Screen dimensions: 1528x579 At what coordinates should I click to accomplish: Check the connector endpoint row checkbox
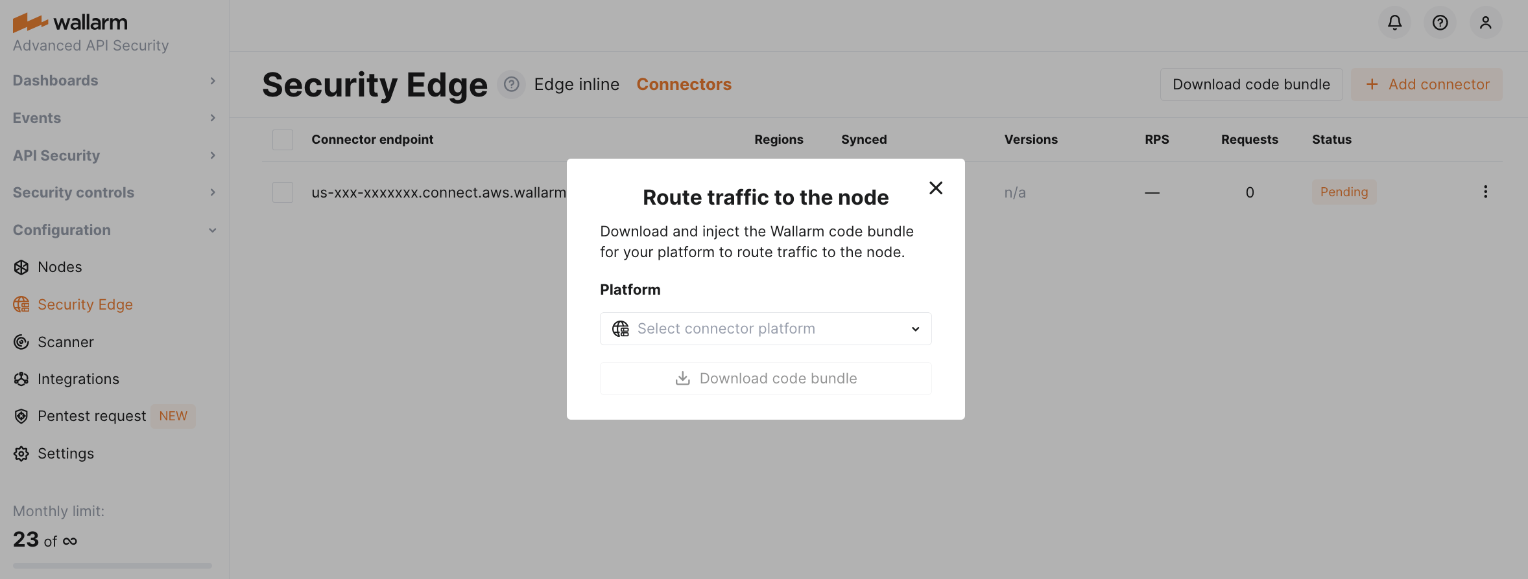click(283, 192)
